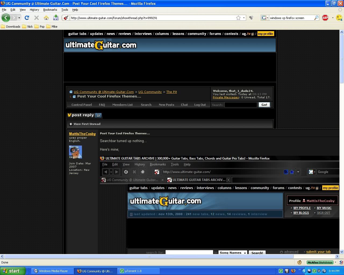Focus the forum Search text field
344x275 pixels.
(241, 105)
